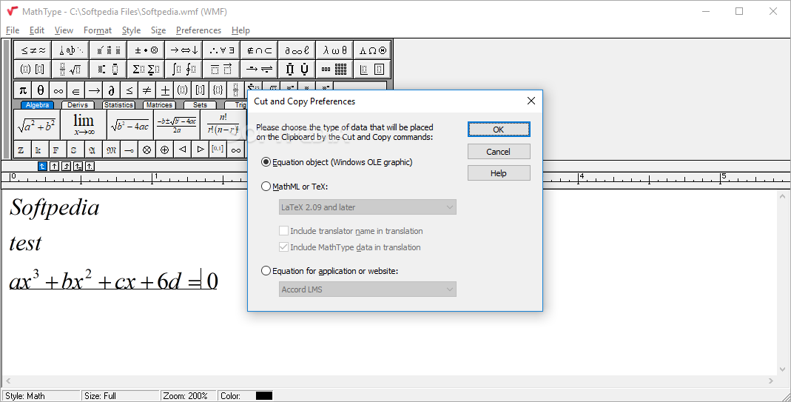
Task: Open the Size menu
Action: (x=158, y=30)
